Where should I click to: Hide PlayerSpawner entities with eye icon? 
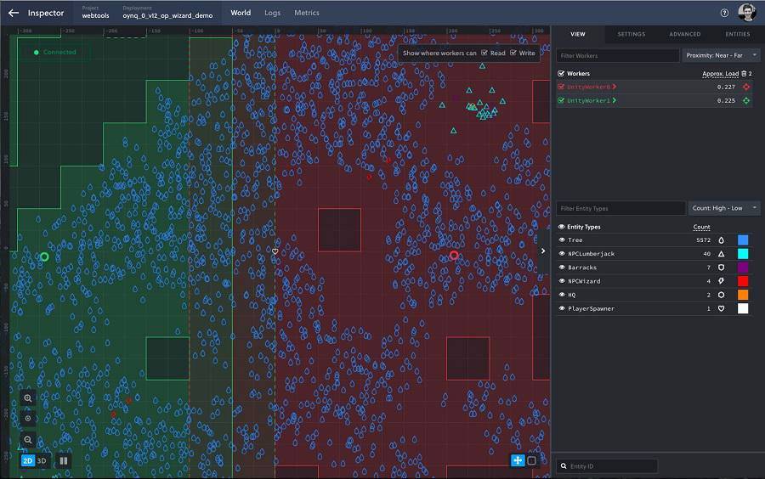pyautogui.click(x=562, y=308)
